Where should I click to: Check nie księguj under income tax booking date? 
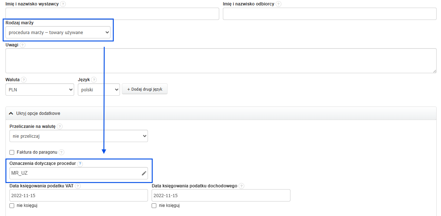coord(154,206)
